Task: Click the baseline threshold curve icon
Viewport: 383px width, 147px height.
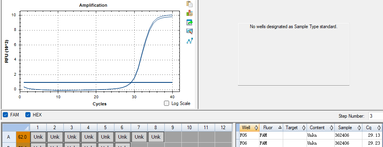Action: coord(190,41)
